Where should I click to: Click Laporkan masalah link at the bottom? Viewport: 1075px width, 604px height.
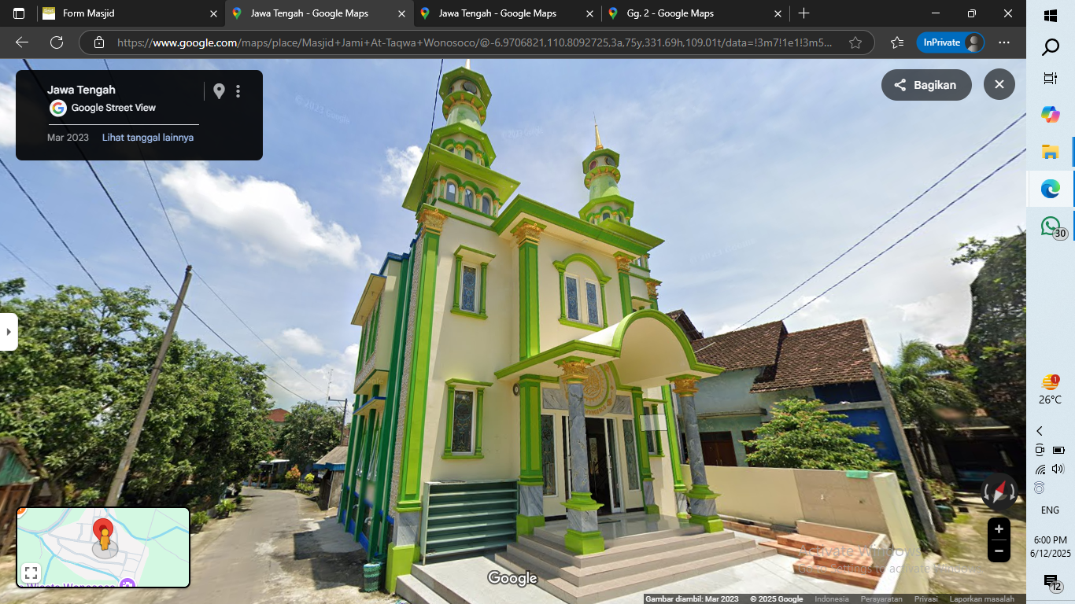click(x=981, y=598)
